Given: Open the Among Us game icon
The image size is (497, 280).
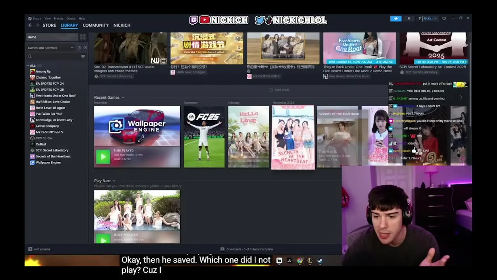Looking at the screenshot, I should tap(32, 72).
